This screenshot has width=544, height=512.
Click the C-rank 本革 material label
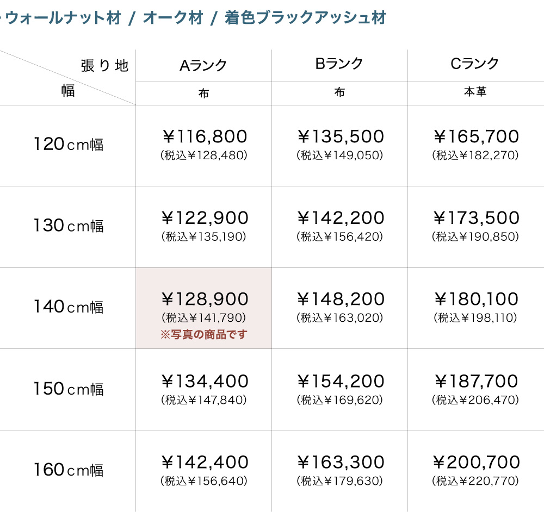[475, 92]
